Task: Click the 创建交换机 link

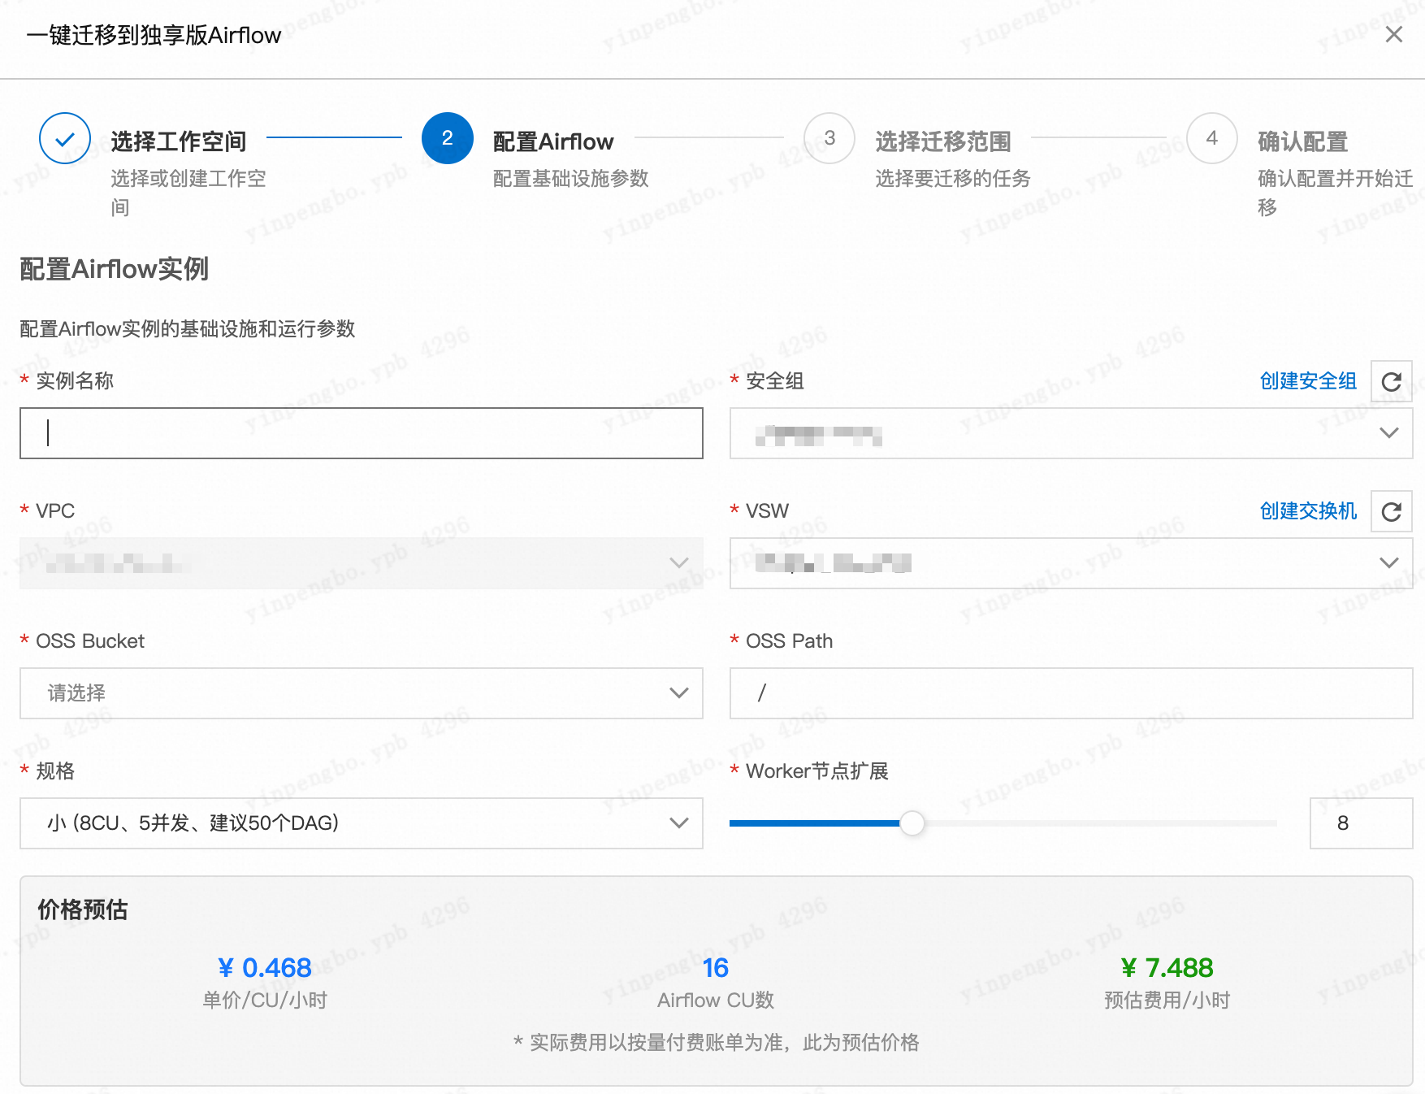Action: point(1308,511)
